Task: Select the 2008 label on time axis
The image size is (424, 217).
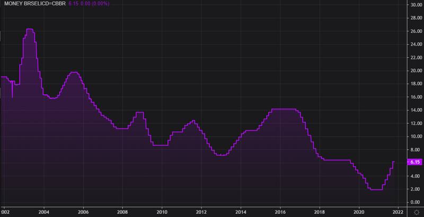Action: [x=122, y=211]
